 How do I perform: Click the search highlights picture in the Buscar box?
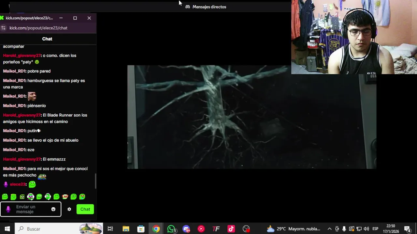(x=91, y=229)
